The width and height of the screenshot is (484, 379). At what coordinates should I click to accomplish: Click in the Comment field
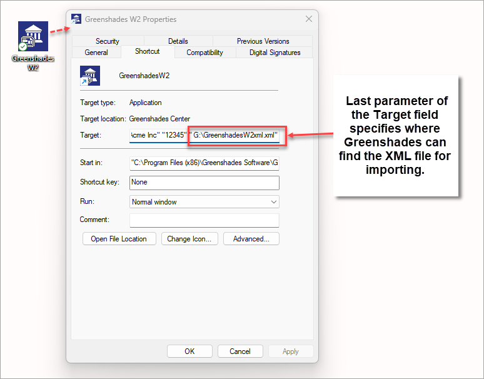pyautogui.click(x=204, y=220)
